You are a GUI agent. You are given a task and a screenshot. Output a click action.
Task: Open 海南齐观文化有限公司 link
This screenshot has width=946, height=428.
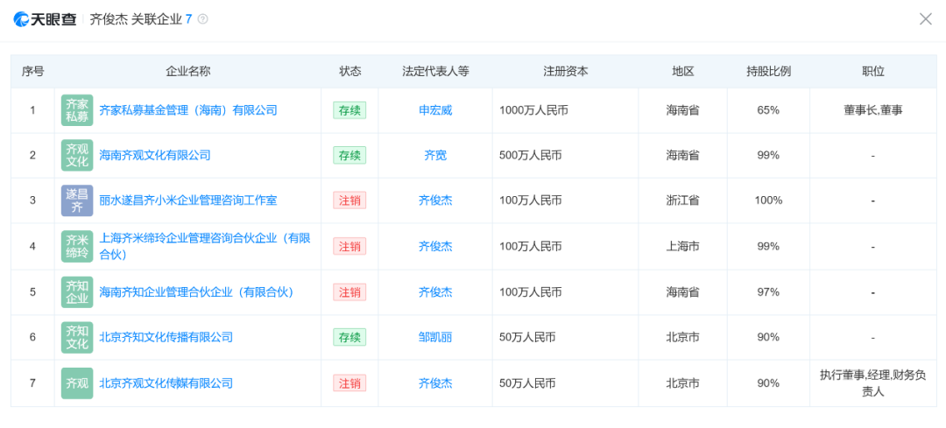point(155,156)
